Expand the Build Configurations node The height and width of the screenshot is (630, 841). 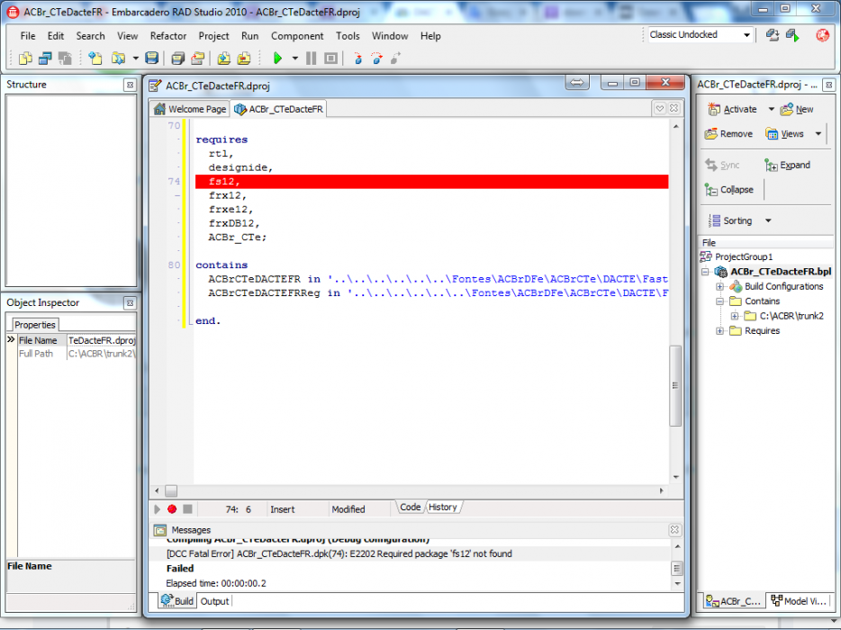coord(719,287)
